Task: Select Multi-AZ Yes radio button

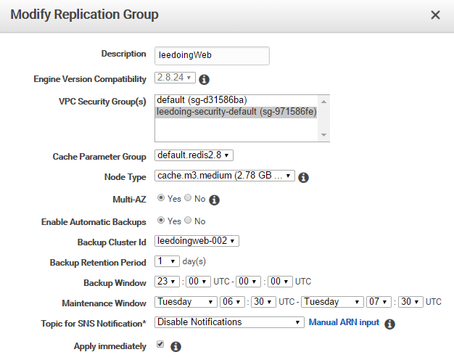Action: pos(161,198)
